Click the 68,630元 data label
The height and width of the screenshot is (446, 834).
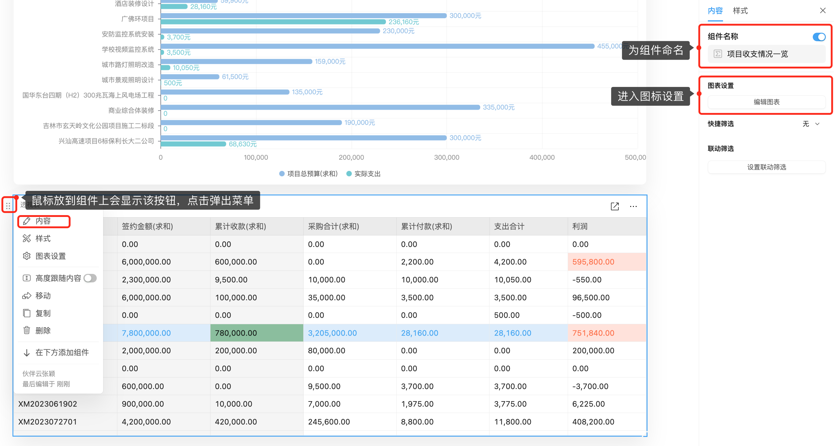click(x=243, y=144)
